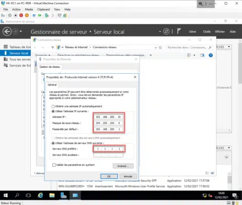Open Internet Explorer from the taskbar

click(x=41, y=195)
